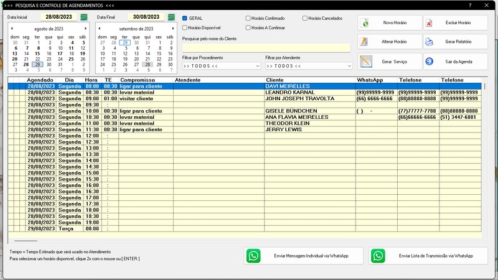Click the Alterar Horário pencil icon

[x=364, y=42]
